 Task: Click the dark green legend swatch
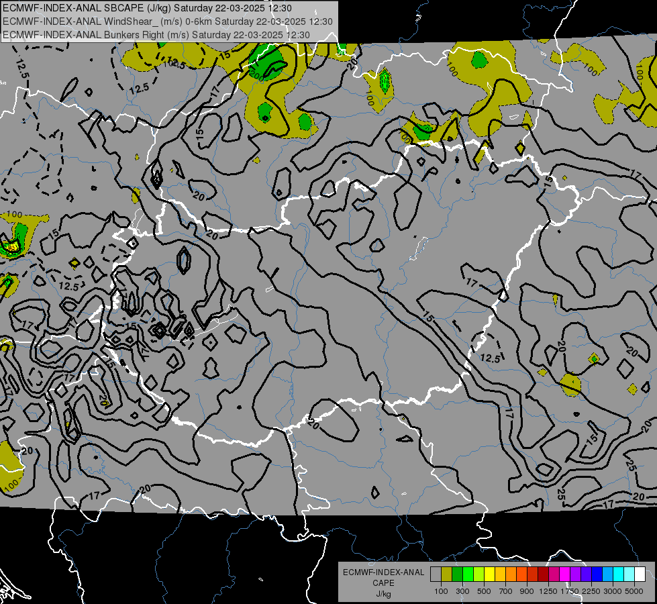pyautogui.click(x=457, y=574)
